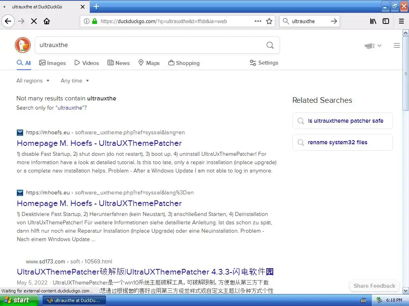Click the Firefox search box containing ultrauxthe
409x306 pixels.
pos(309,22)
